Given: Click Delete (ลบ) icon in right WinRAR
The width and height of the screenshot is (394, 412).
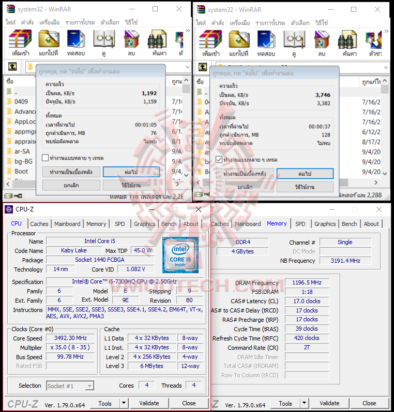Looking at the screenshot, I should [x=322, y=39].
